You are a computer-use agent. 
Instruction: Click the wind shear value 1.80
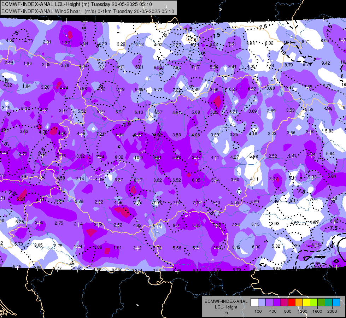click(28, 64)
